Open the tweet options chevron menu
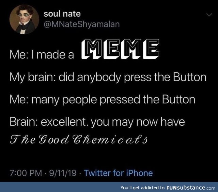This screenshot has width=218, height=192. pyautogui.click(x=209, y=15)
